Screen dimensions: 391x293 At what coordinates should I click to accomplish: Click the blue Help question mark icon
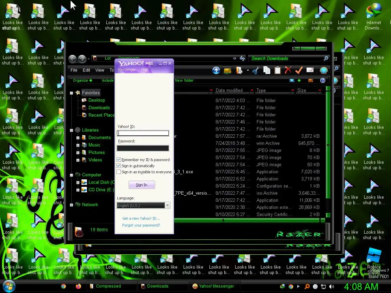323,80
